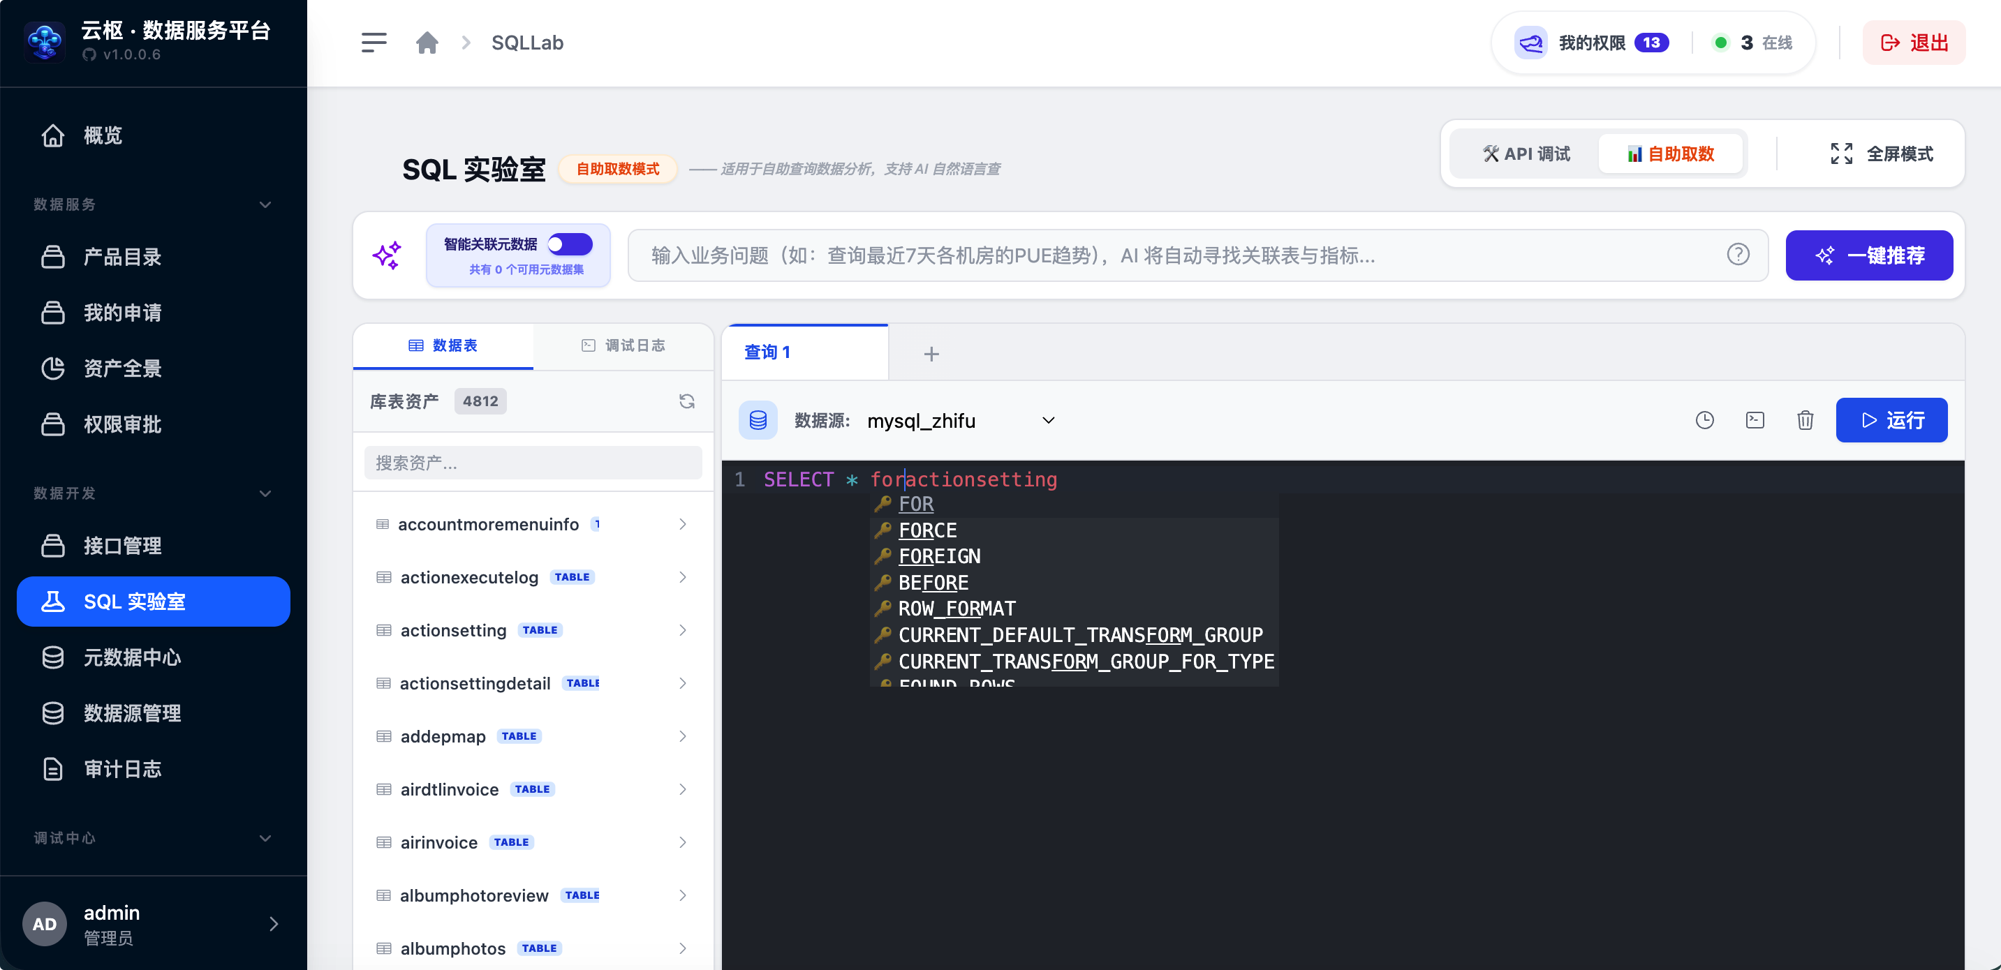Collapse the 数据开发 section

point(265,493)
